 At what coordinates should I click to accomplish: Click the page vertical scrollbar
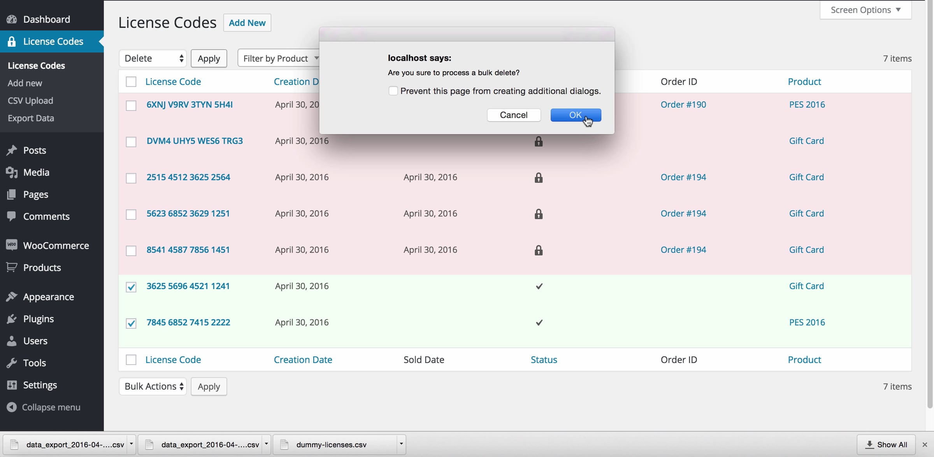click(x=930, y=204)
